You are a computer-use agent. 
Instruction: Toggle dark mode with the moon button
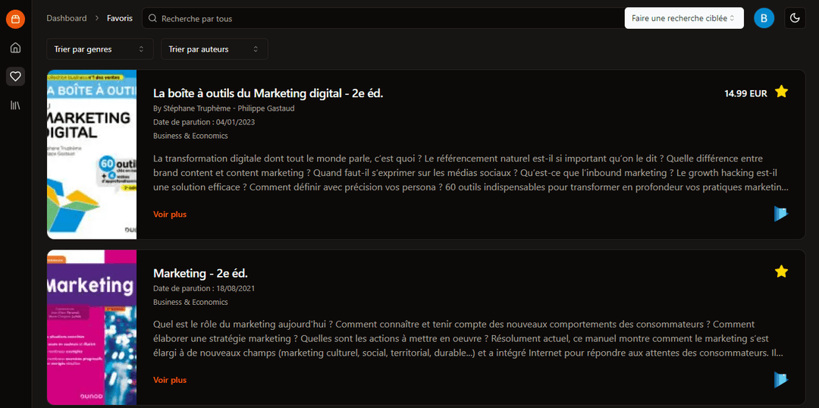coord(795,18)
